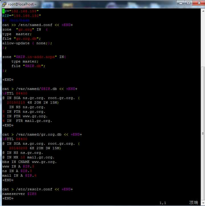Click the scrollbar track above the thumb

coord(203,40)
